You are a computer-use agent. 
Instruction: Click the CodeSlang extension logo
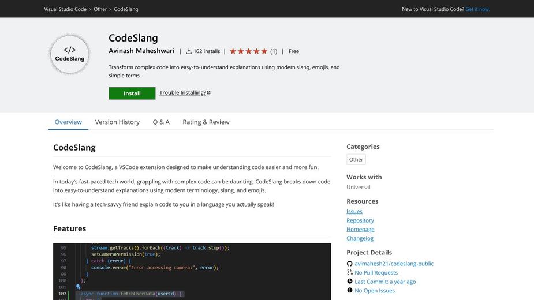tap(69, 54)
